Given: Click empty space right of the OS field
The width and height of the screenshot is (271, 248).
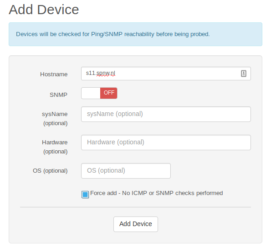Looking at the screenshot, I should tap(210, 171).
